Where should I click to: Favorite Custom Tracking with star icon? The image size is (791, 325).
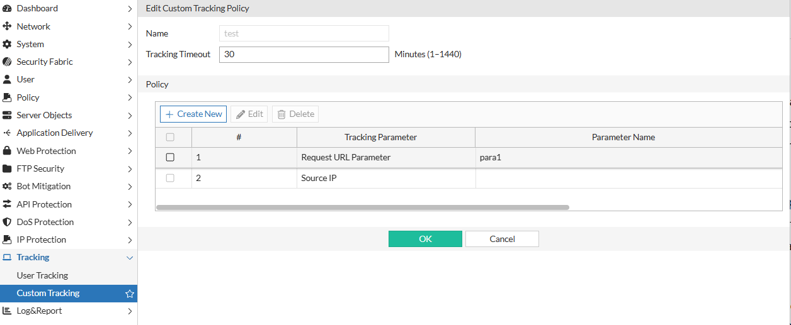click(130, 294)
